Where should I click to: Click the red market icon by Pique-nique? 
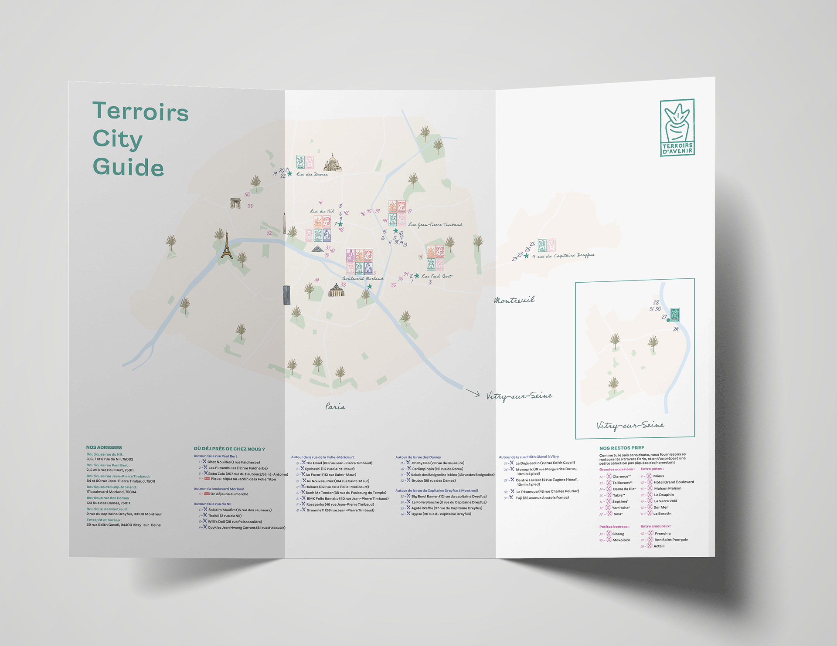coord(207,479)
